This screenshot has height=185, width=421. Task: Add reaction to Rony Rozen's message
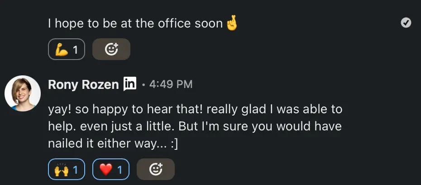156,170
